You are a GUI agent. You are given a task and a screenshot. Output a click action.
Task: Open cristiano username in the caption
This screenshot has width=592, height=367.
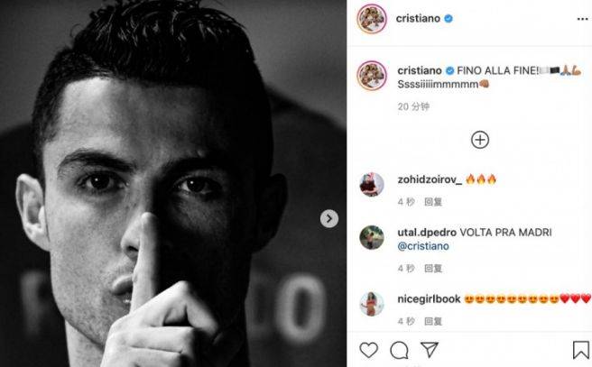click(420, 70)
